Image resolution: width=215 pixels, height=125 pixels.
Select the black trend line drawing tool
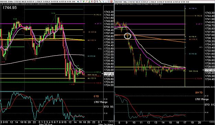(100, 1)
